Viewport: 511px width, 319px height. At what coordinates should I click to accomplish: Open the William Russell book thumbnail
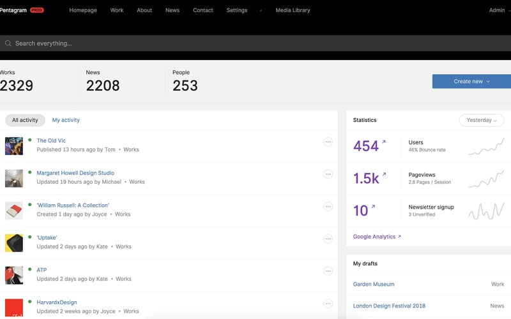14,211
